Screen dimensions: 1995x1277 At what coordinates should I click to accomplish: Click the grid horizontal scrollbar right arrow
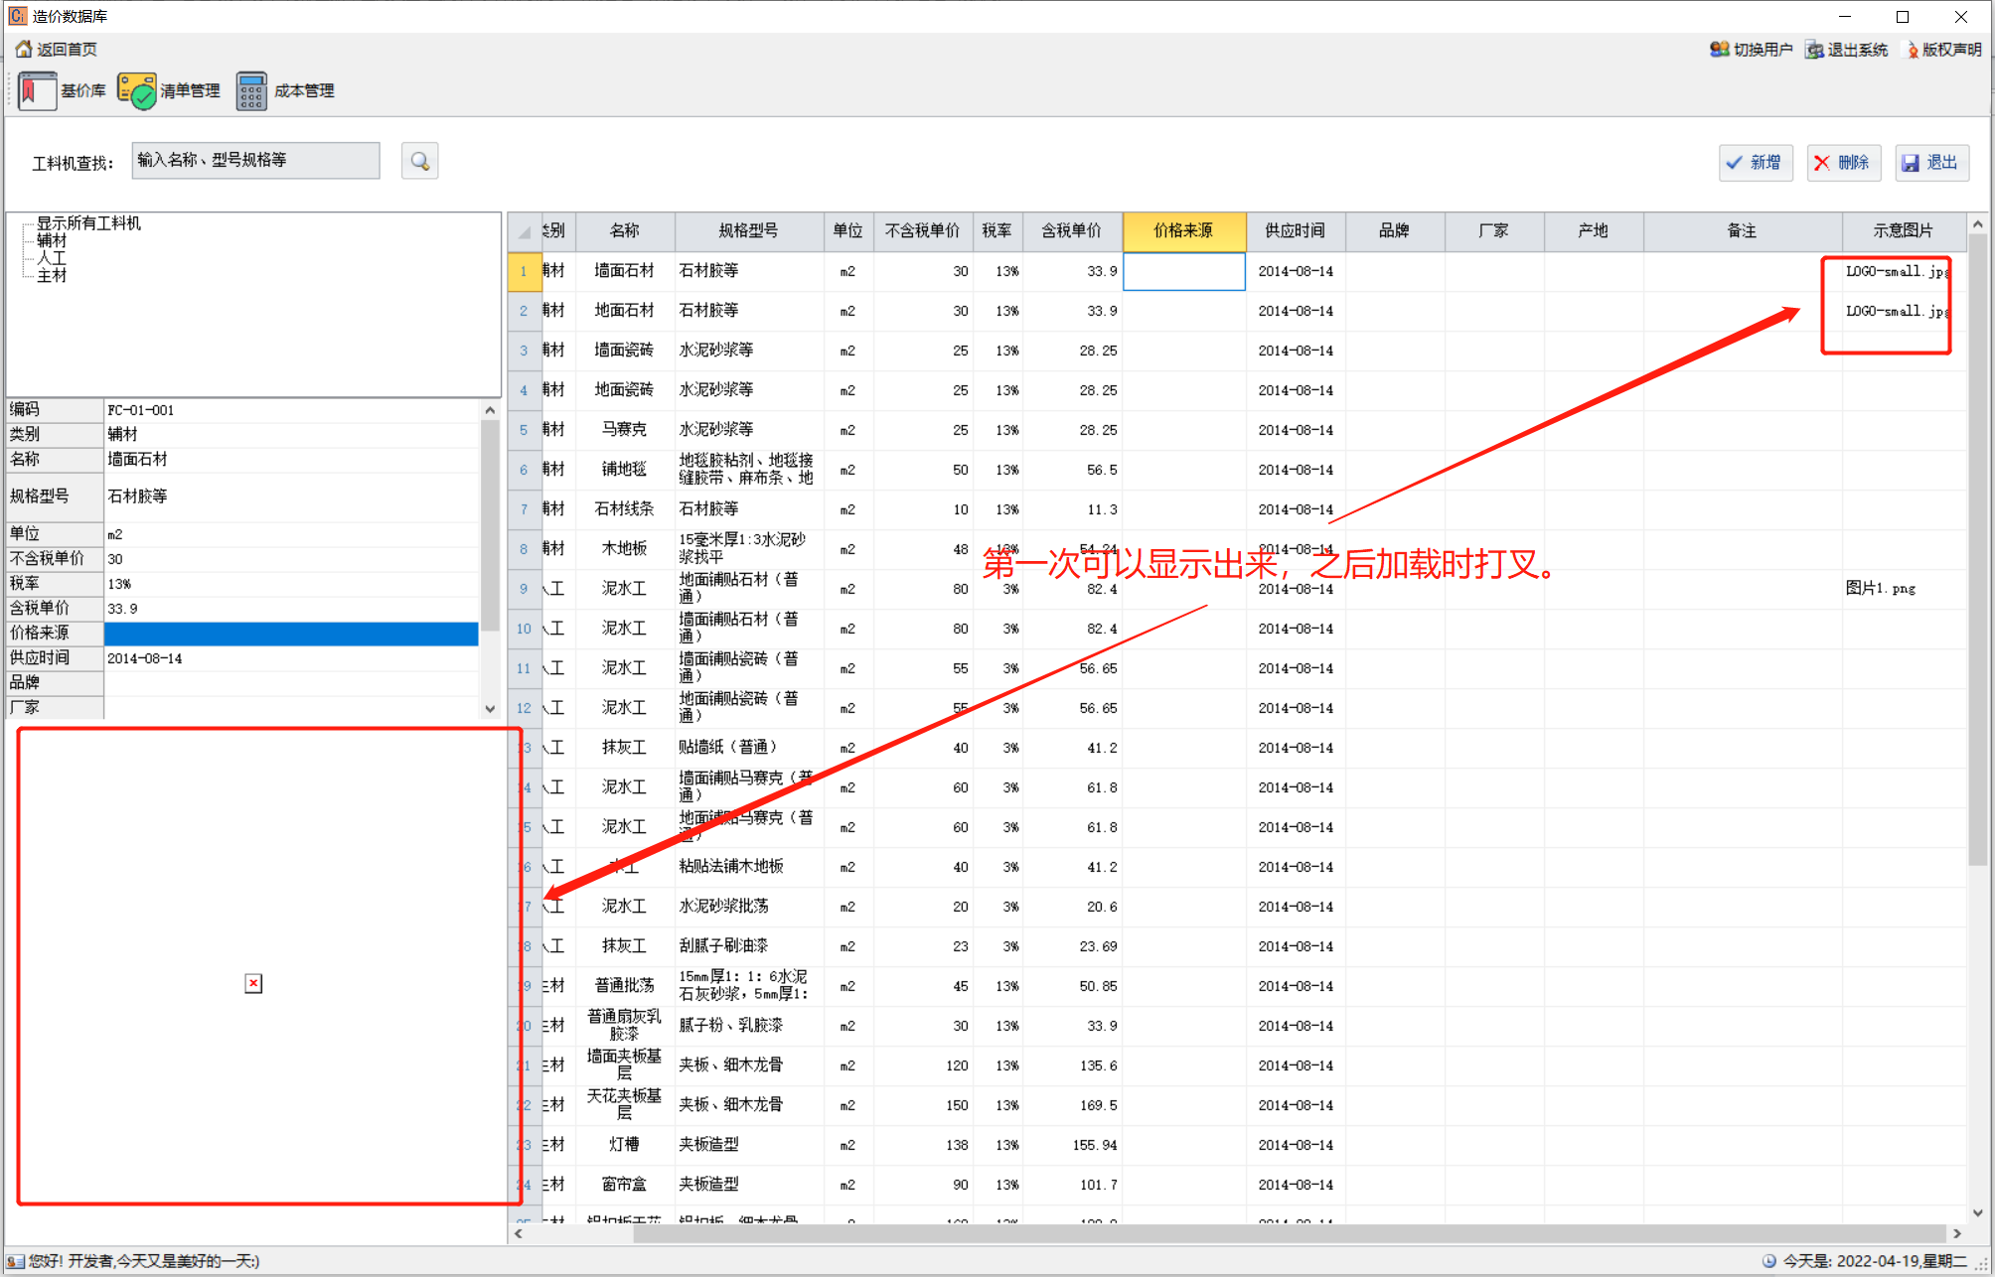point(1956,1233)
